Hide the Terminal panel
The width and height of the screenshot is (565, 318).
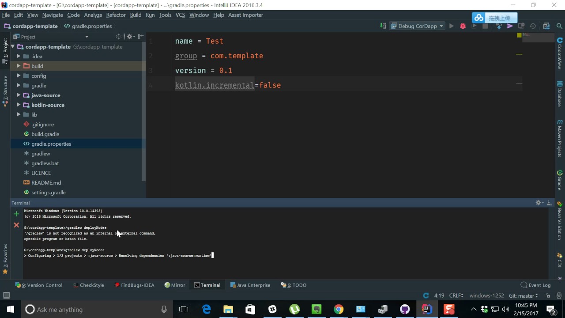tap(550, 203)
